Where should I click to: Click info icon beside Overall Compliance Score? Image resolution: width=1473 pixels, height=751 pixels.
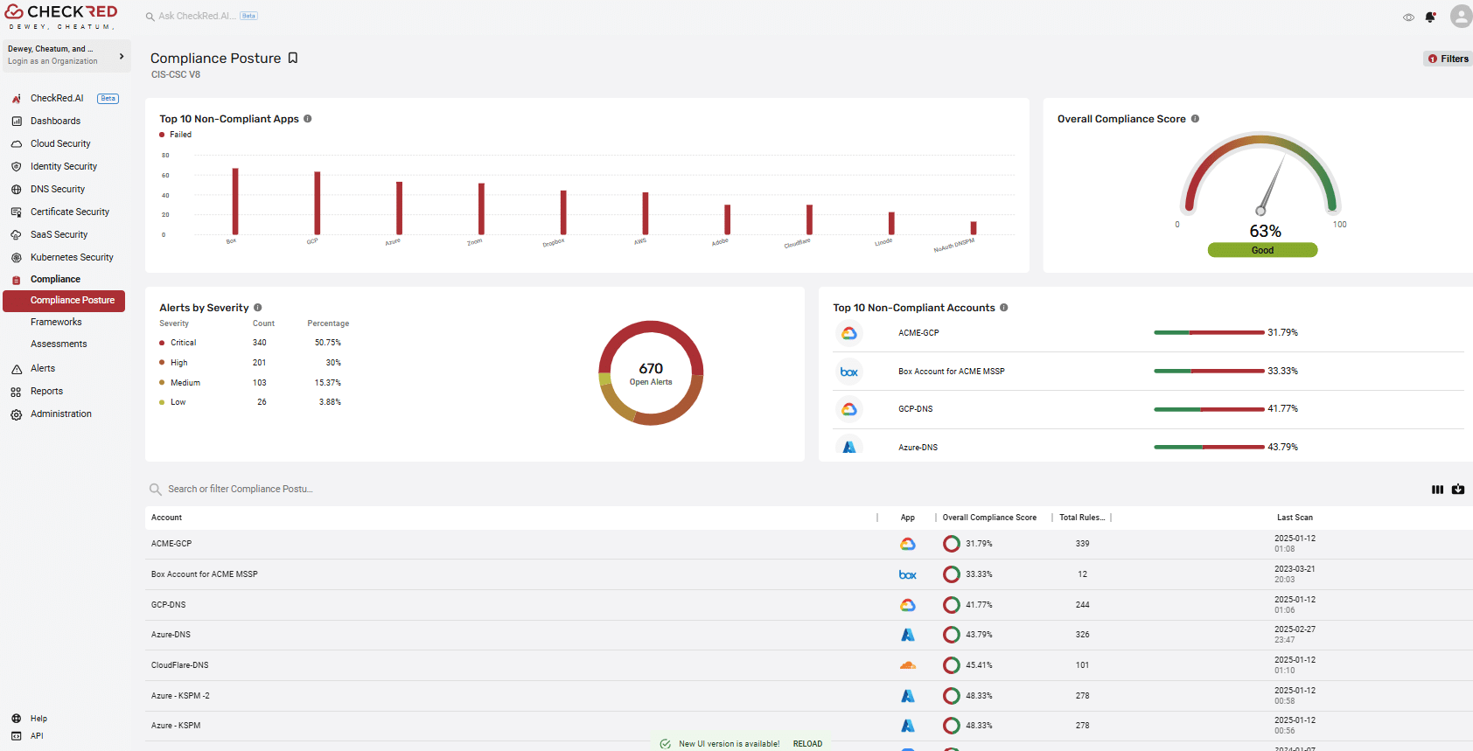click(1195, 119)
